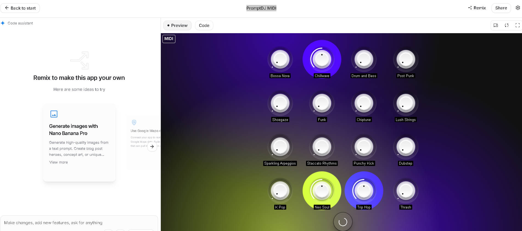Toggle the device preview icon
The height and width of the screenshot is (231, 522).
coord(496,25)
